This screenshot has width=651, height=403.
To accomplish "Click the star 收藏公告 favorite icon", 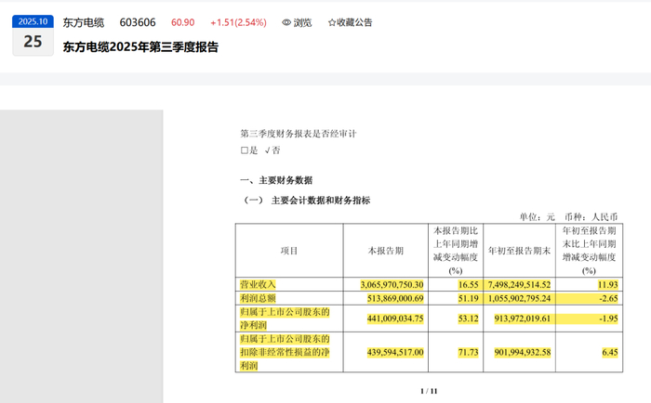I will [x=332, y=22].
